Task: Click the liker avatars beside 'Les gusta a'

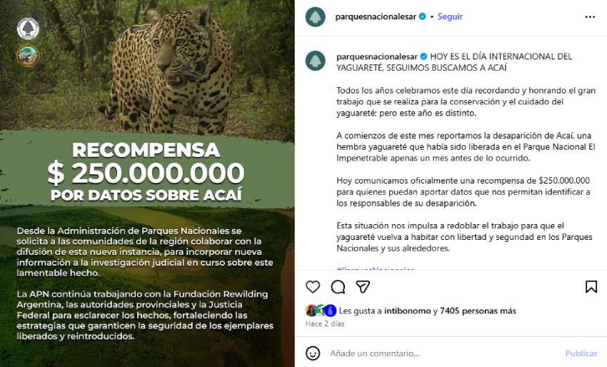Action: [x=321, y=311]
